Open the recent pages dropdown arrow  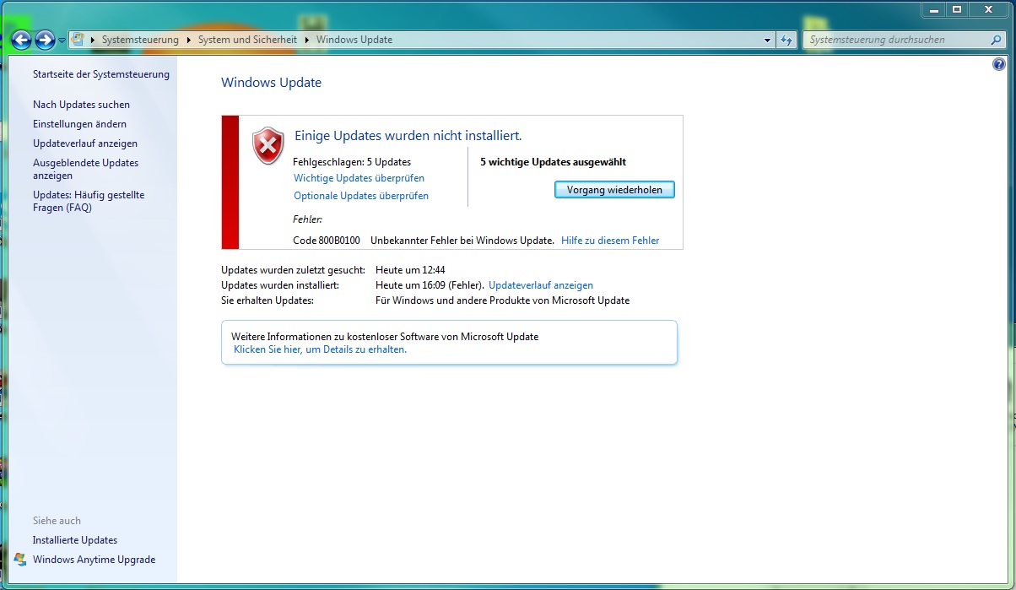coord(62,41)
